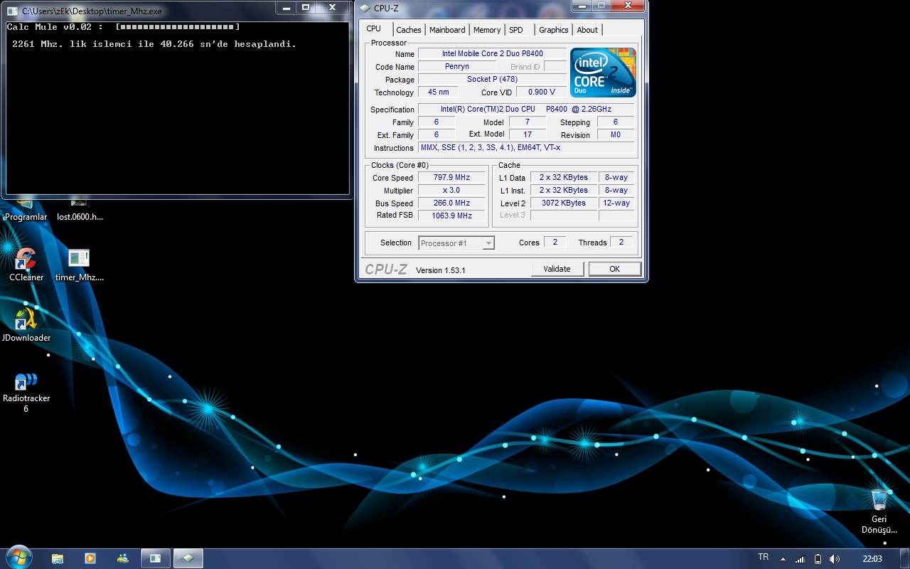Select the Programlar desktop folder label
This screenshot has height=569, width=910.
click(26, 217)
